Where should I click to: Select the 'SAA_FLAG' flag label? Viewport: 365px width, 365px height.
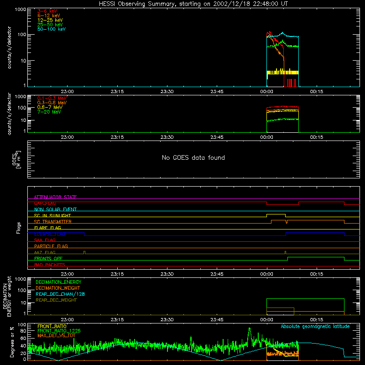point(45,240)
